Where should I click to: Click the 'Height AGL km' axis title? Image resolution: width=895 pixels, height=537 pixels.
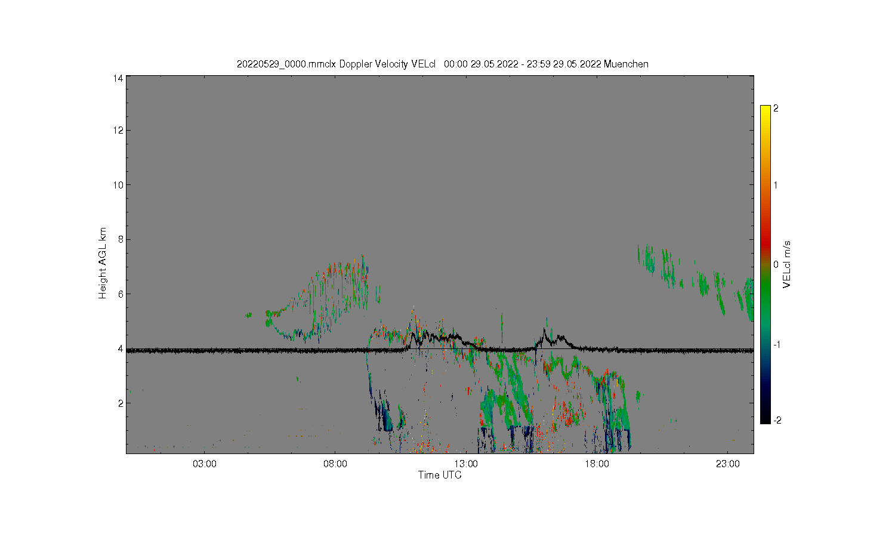click(103, 263)
